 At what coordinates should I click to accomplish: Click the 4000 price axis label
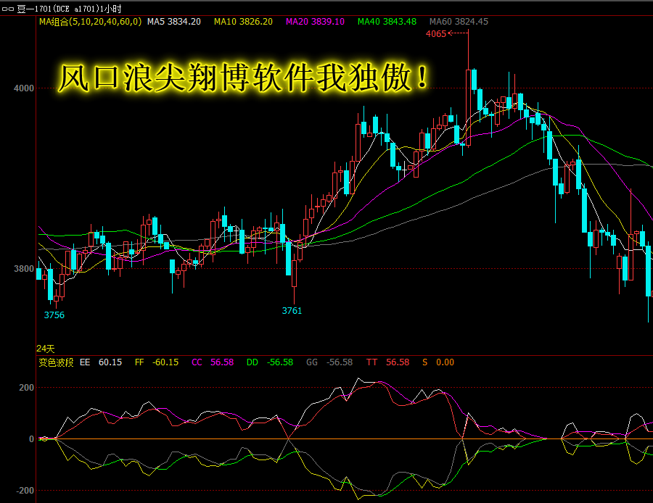[24, 88]
